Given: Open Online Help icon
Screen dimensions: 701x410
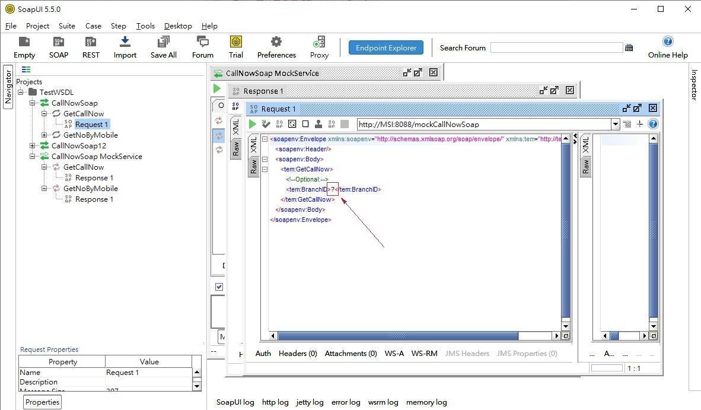Looking at the screenshot, I should (x=667, y=42).
